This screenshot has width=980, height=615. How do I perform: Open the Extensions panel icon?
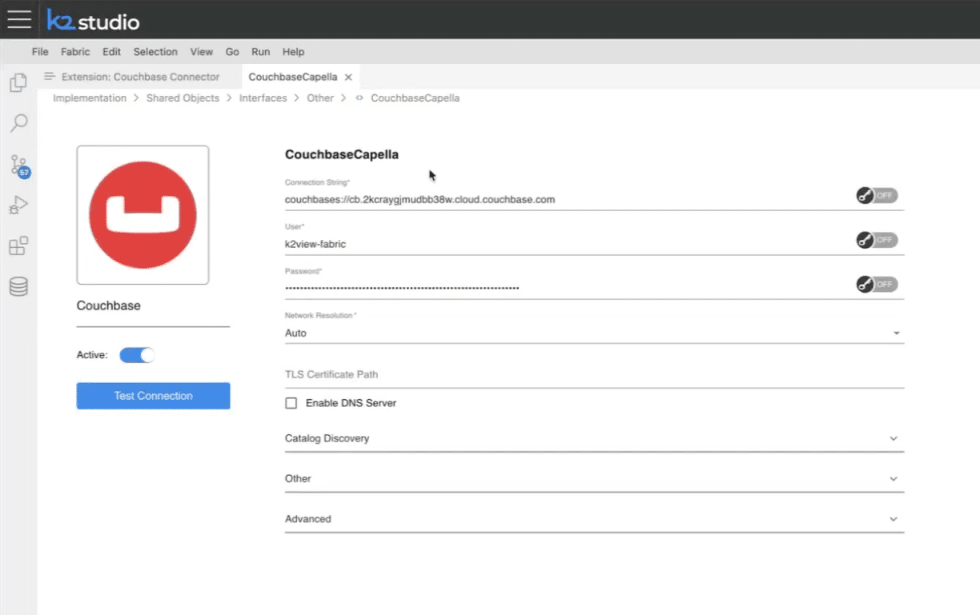tap(17, 246)
